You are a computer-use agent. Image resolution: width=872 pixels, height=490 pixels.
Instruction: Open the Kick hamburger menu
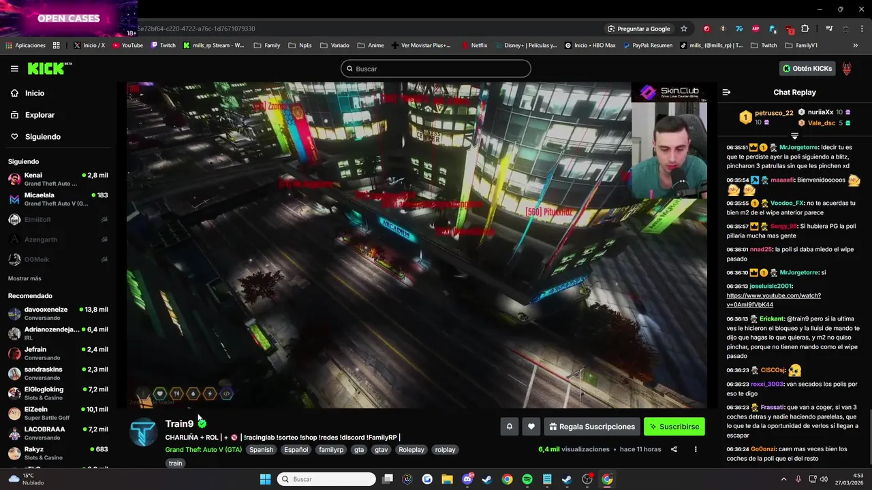(x=14, y=69)
